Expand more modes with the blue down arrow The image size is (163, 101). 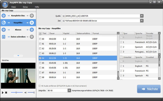[x=18, y=56]
